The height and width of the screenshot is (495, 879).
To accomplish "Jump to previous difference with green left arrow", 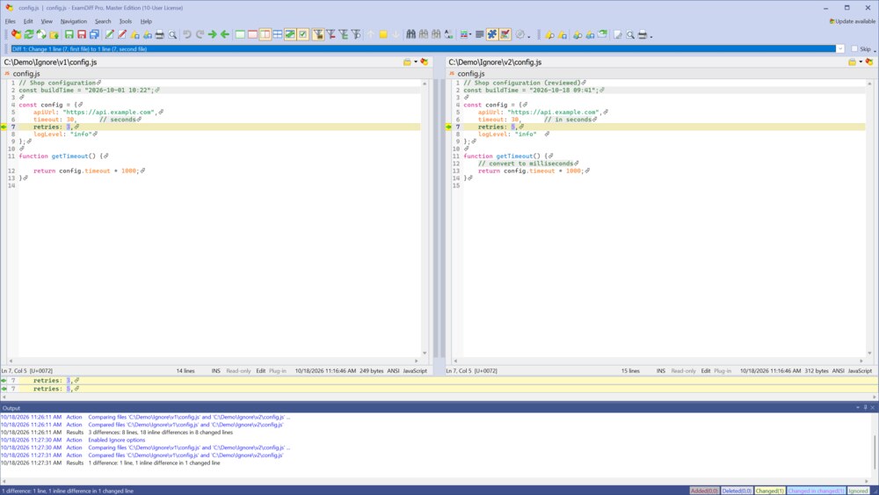I will tap(225, 35).
